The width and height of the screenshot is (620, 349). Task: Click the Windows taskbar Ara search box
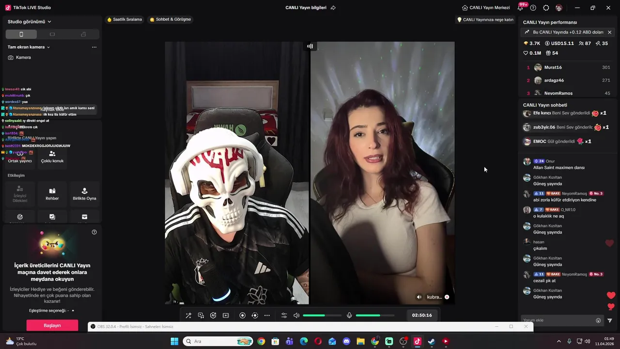[x=218, y=341]
